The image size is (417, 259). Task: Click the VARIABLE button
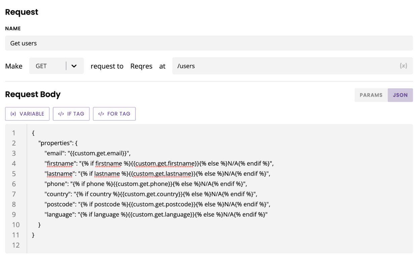[x=27, y=114]
